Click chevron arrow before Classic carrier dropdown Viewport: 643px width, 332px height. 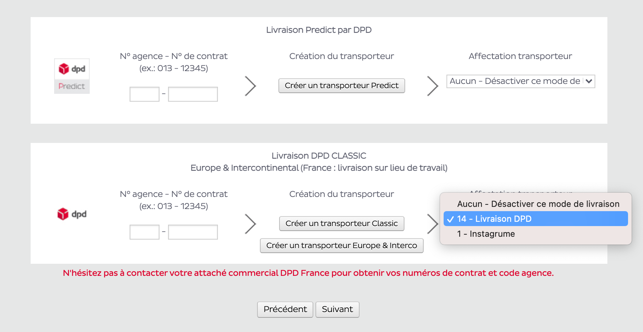pos(432,224)
